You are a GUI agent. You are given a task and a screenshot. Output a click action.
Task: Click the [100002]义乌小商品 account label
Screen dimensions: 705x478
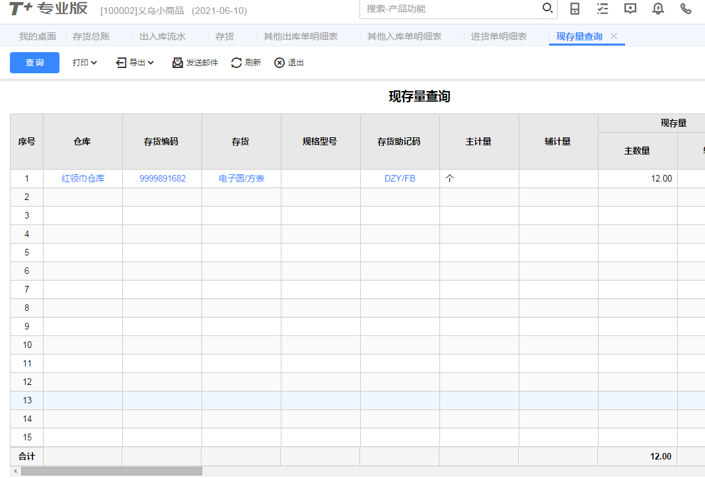pos(142,11)
